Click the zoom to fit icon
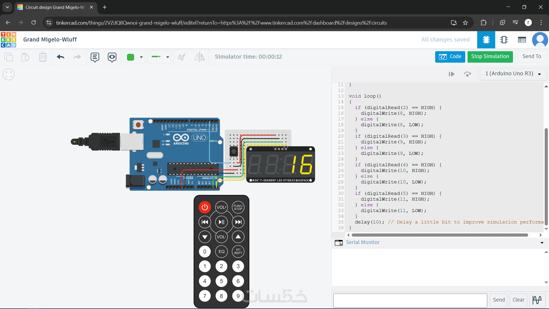This screenshot has width=549, height=309. point(9,75)
